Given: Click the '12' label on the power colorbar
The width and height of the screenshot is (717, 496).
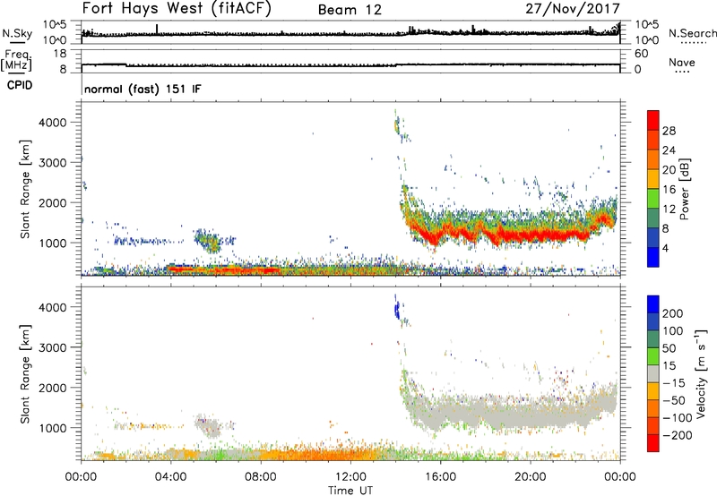Looking at the screenshot, I should (669, 210).
